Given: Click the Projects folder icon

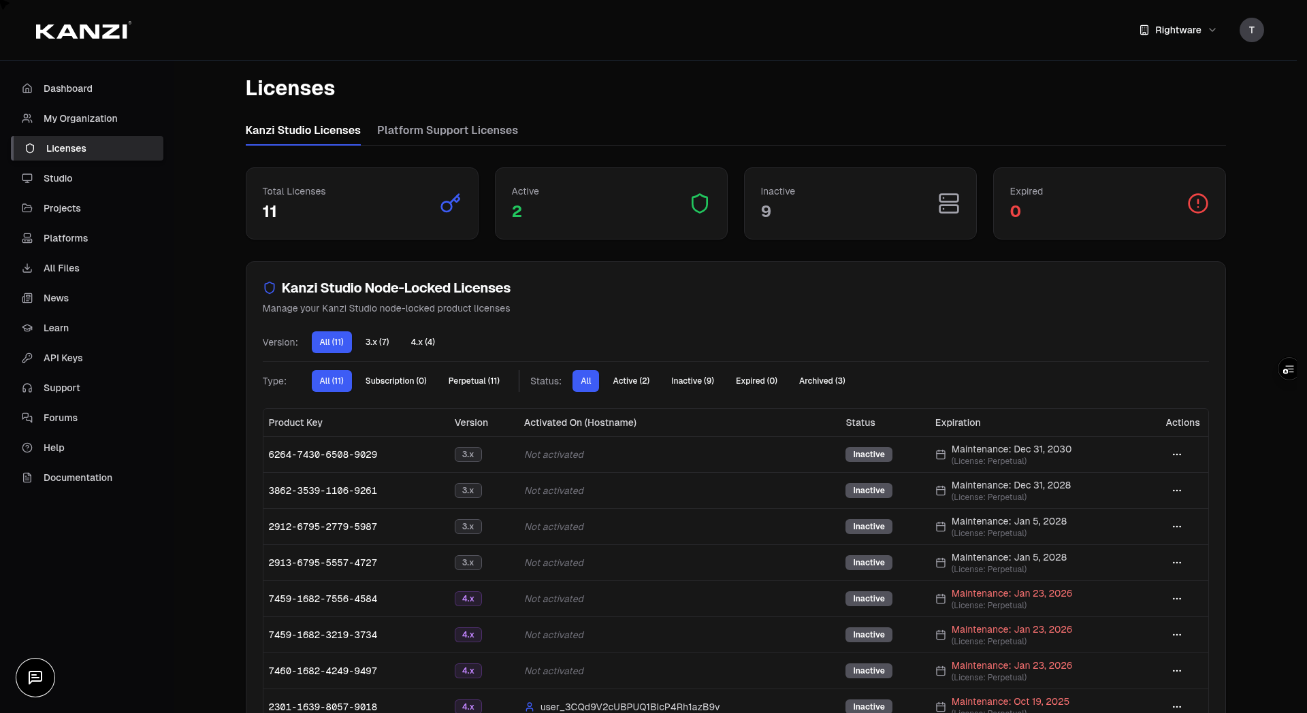Looking at the screenshot, I should coord(27,208).
